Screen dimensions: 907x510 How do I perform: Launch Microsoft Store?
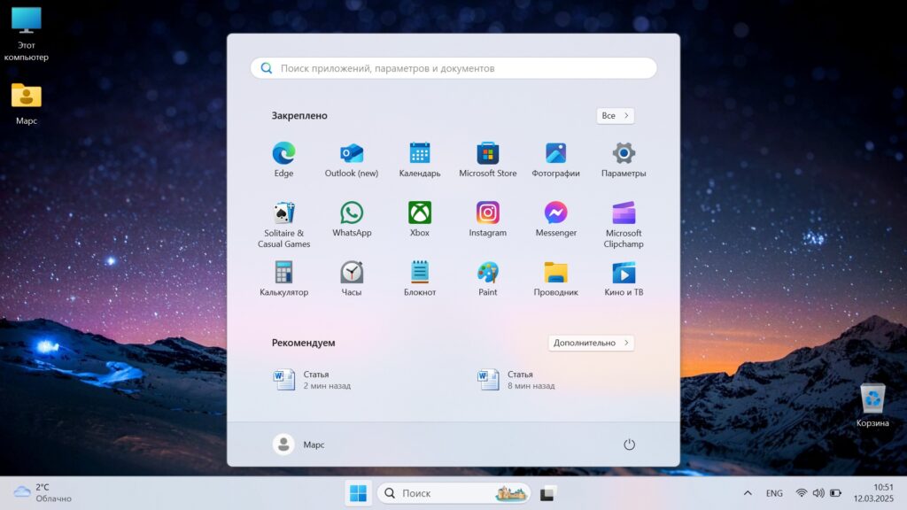coord(488,159)
